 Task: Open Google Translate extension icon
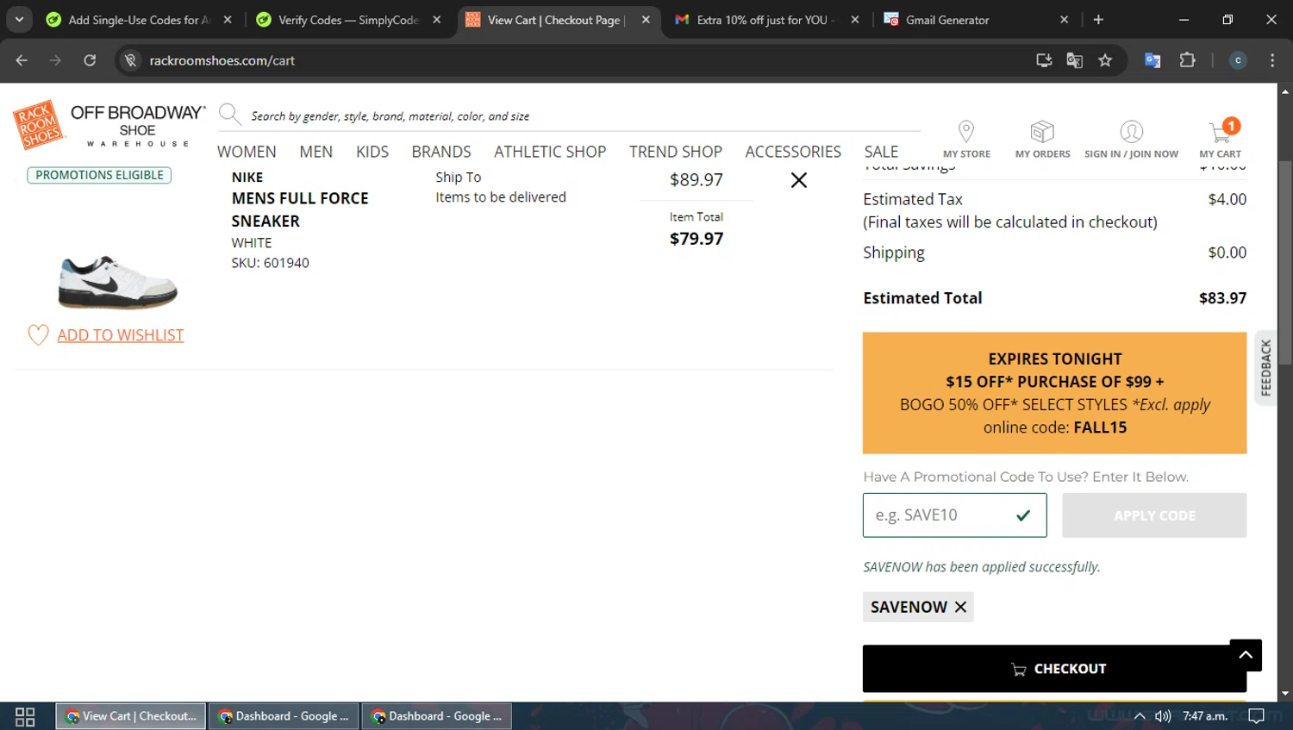(x=1152, y=60)
